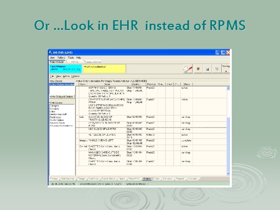Image resolution: width=280 pixels, height=210 pixels.
Task: Open the Notes tab at the bottom
Action: [x=122, y=178]
